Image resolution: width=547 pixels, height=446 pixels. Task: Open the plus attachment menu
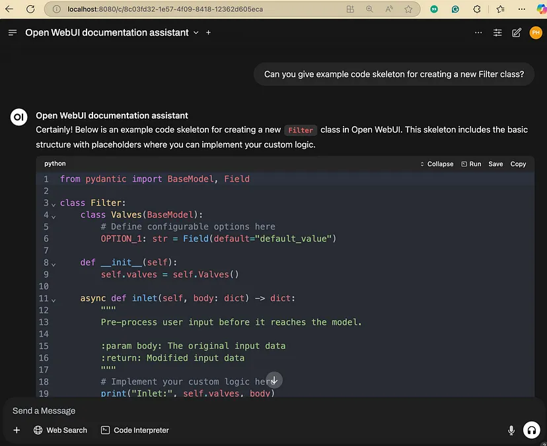pos(17,430)
